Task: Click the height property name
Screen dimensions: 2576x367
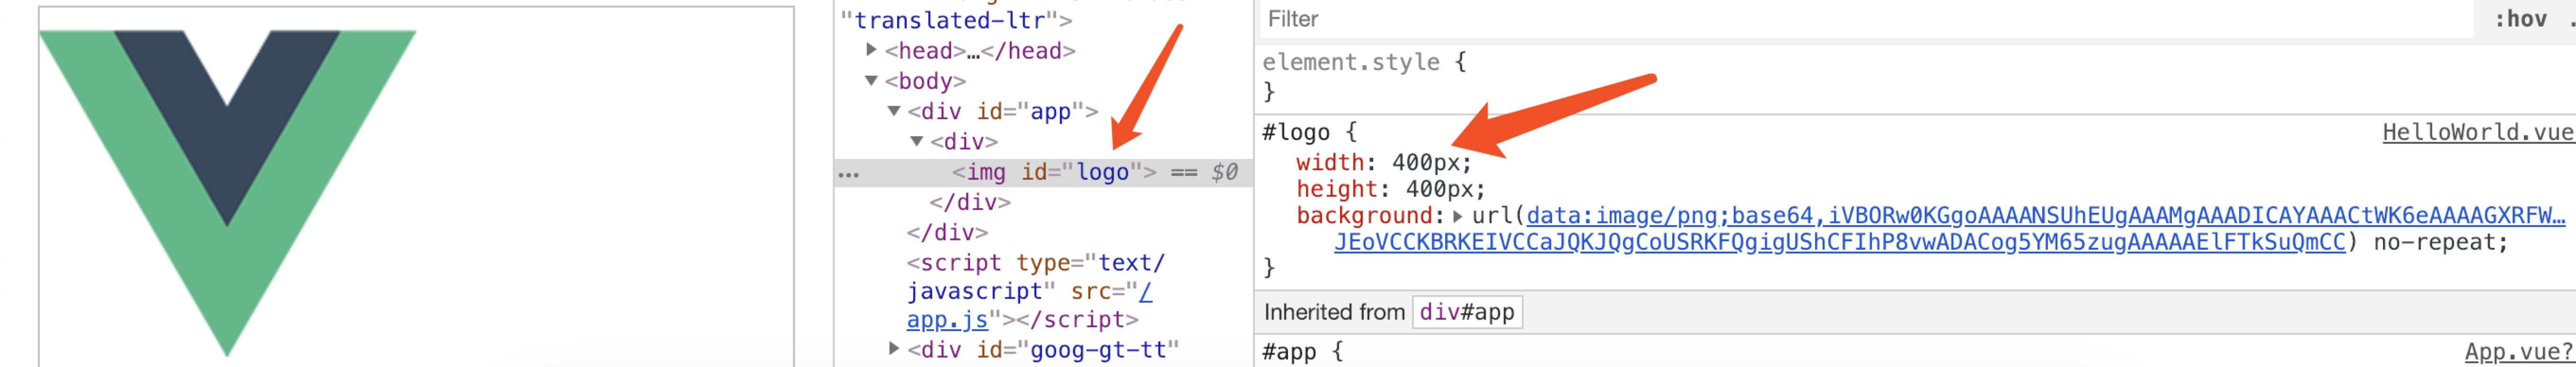Action: click(x=1337, y=189)
